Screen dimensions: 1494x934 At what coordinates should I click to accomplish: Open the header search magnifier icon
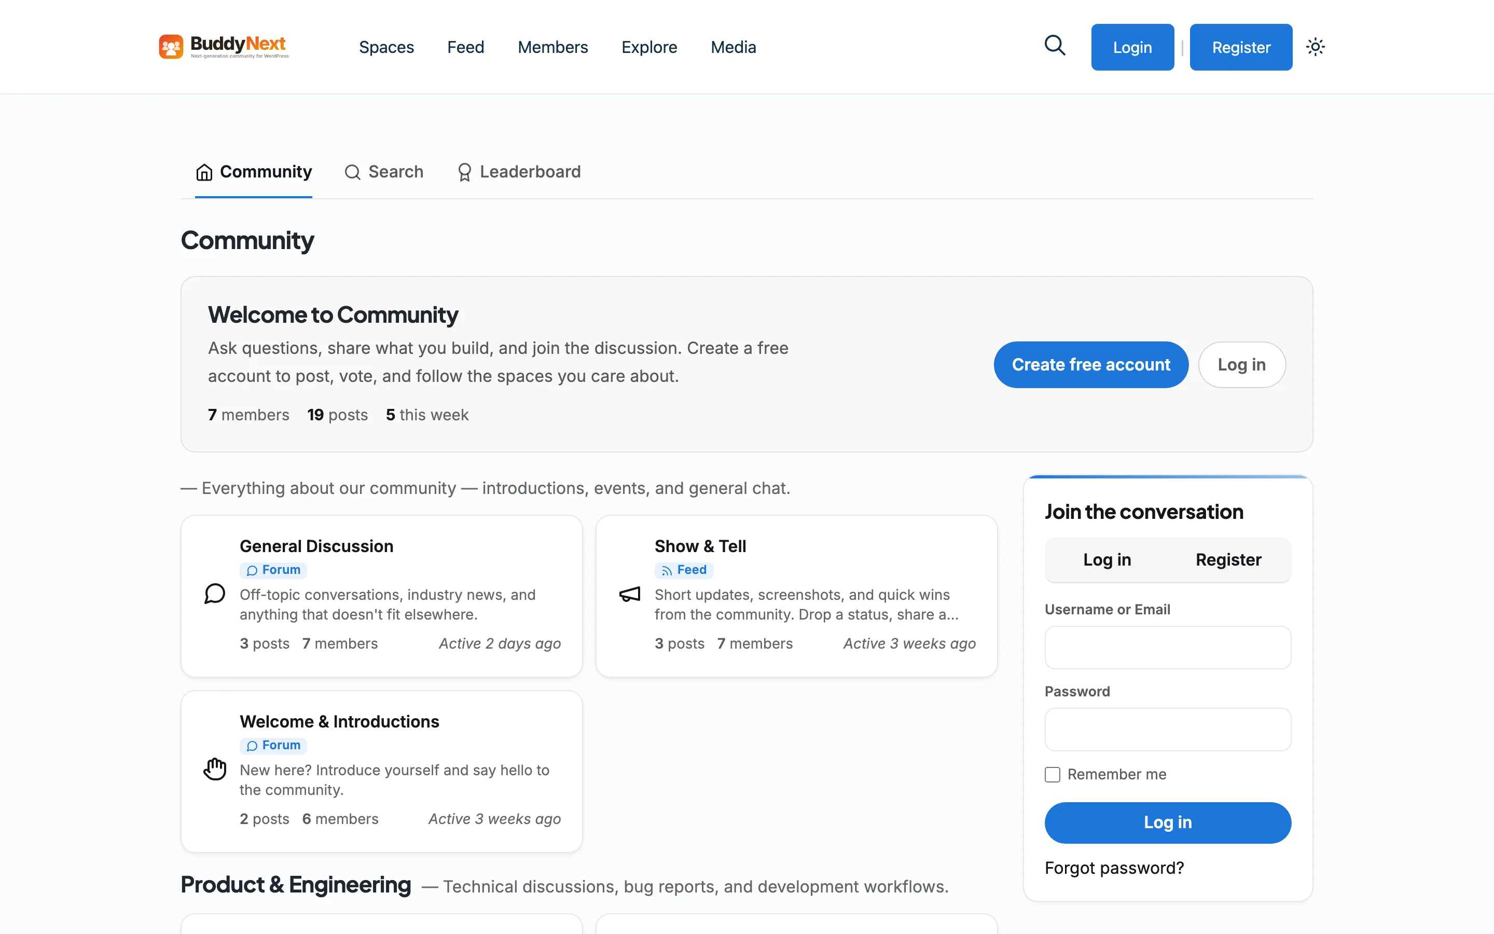coord(1055,46)
